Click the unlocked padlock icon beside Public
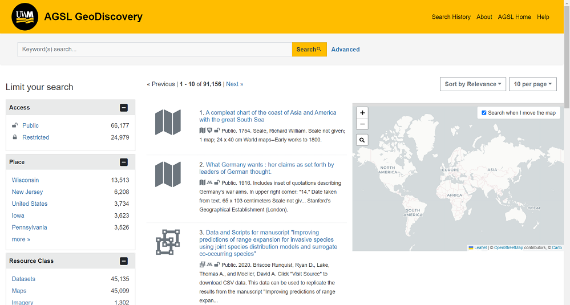Viewport: 570px width, 305px height. pyautogui.click(x=15, y=125)
